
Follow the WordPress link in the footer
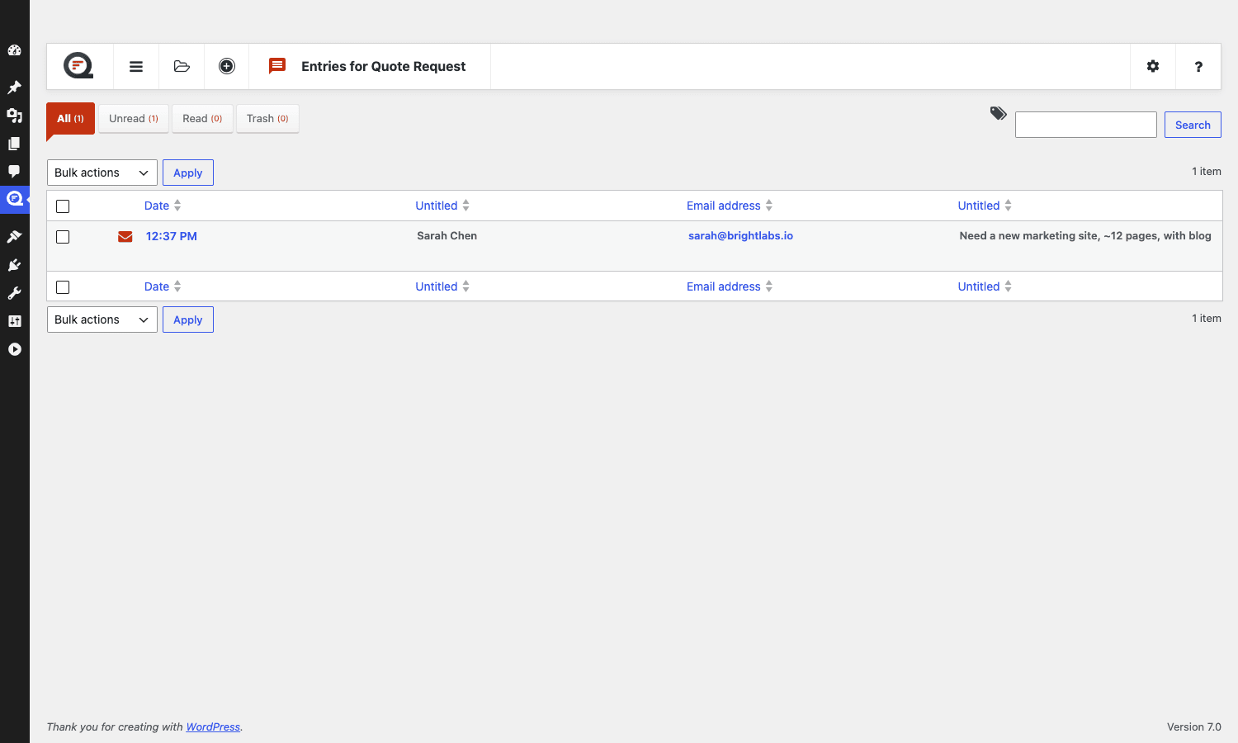[213, 726]
